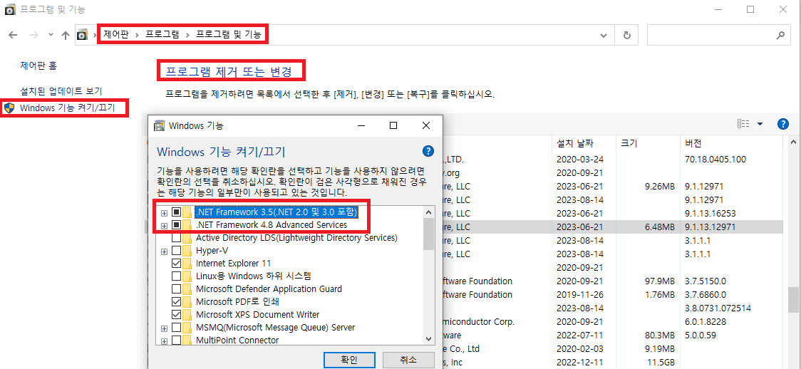
Task: Select the row with version 3.8.0731.072514
Action: click(612, 308)
